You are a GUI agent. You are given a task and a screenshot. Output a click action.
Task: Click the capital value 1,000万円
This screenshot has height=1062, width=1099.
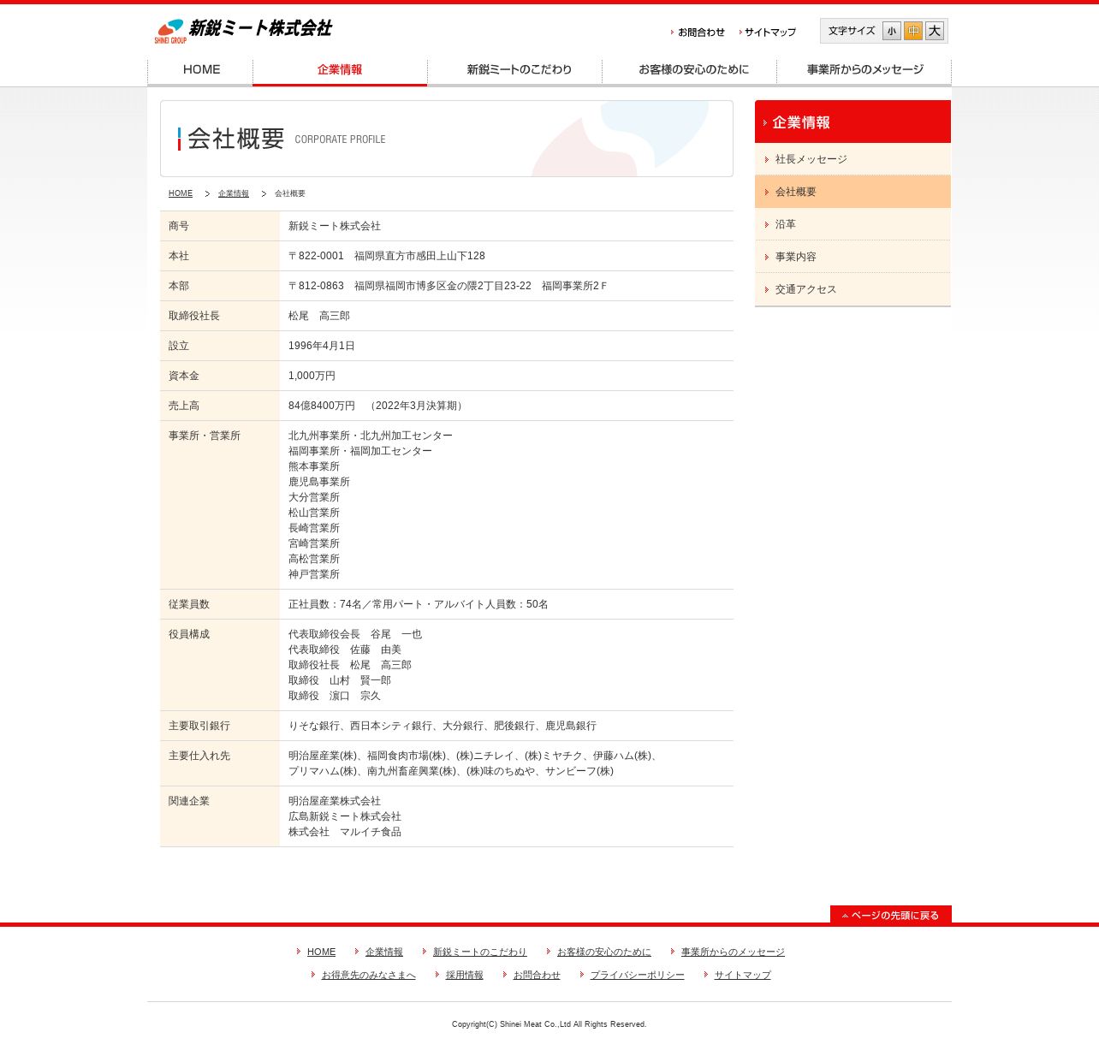click(x=312, y=376)
